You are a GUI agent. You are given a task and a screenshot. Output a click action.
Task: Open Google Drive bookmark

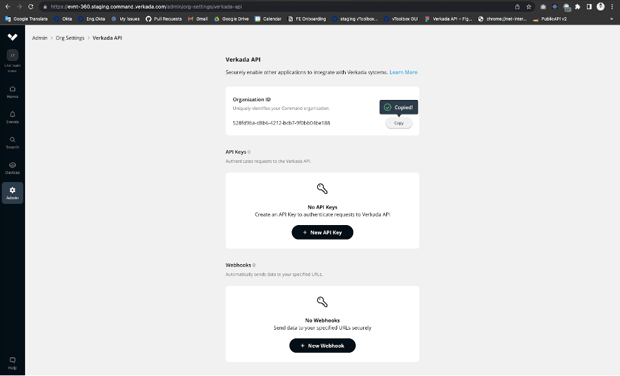[231, 19]
